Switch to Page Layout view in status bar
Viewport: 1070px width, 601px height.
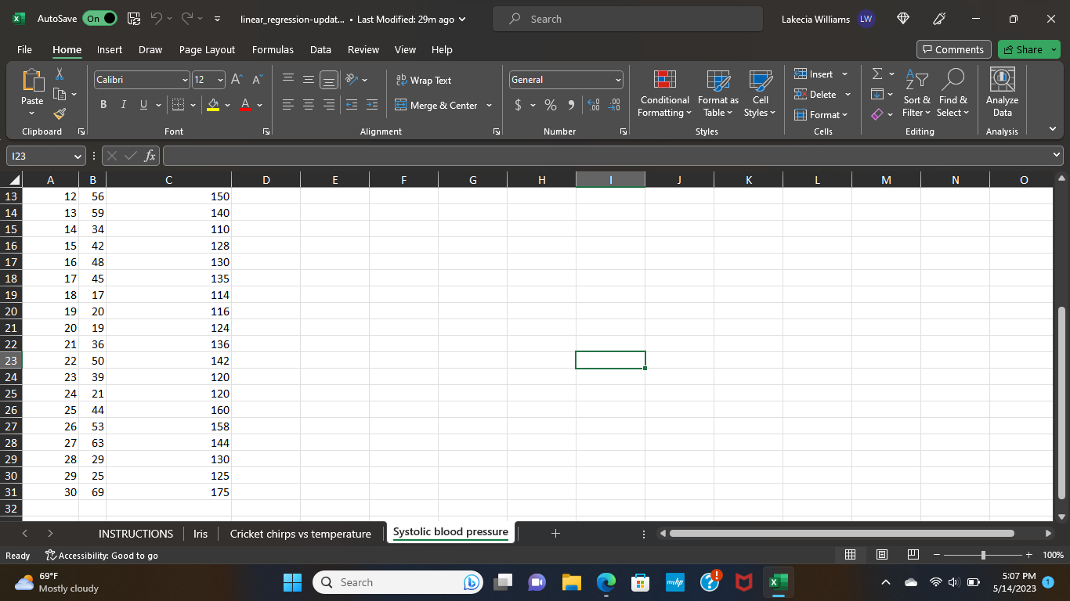[881, 555]
